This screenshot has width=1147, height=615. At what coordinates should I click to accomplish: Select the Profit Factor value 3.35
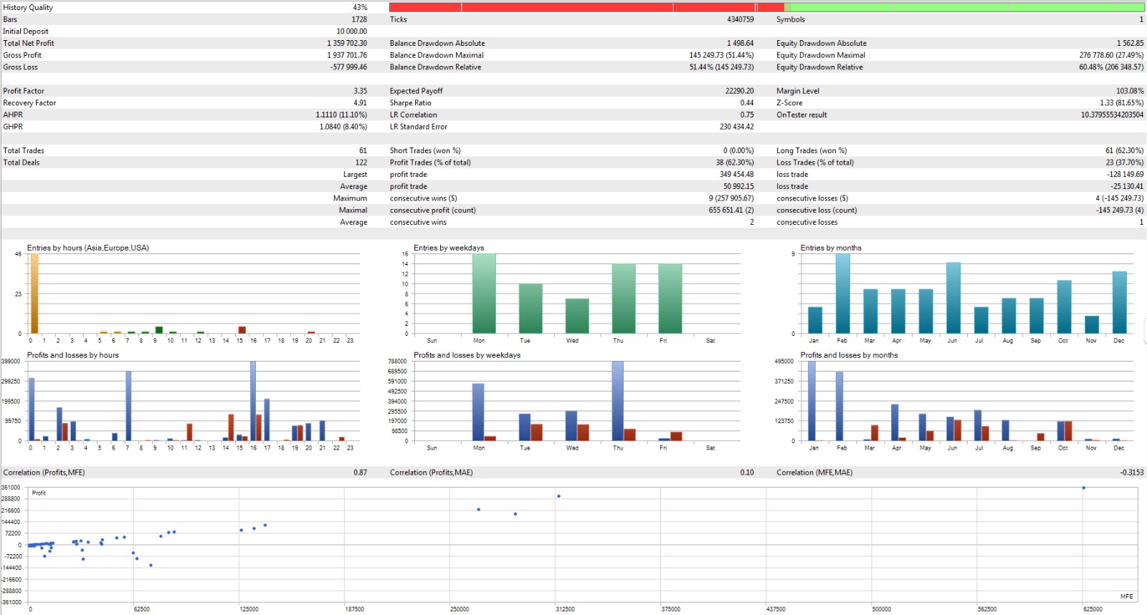[360, 91]
